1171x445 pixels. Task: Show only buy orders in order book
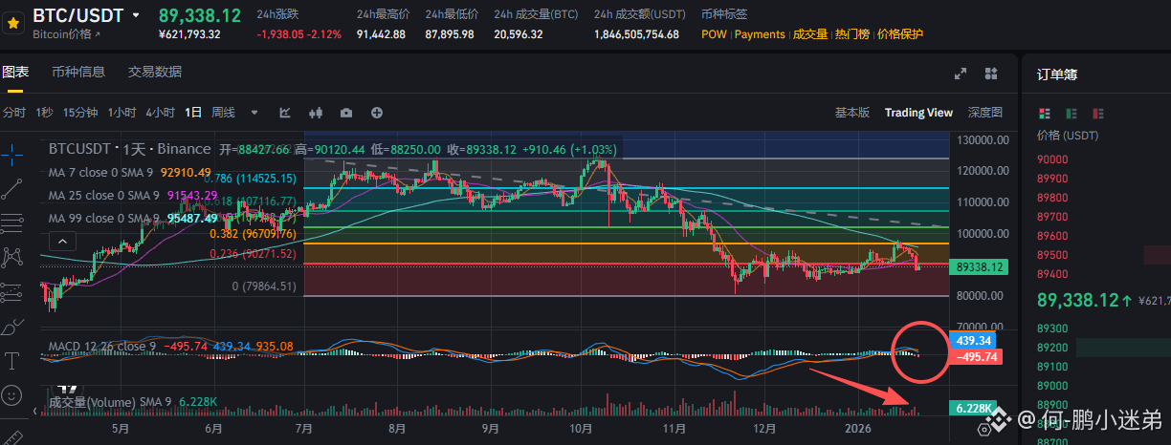pyautogui.click(x=1070, y=113)
